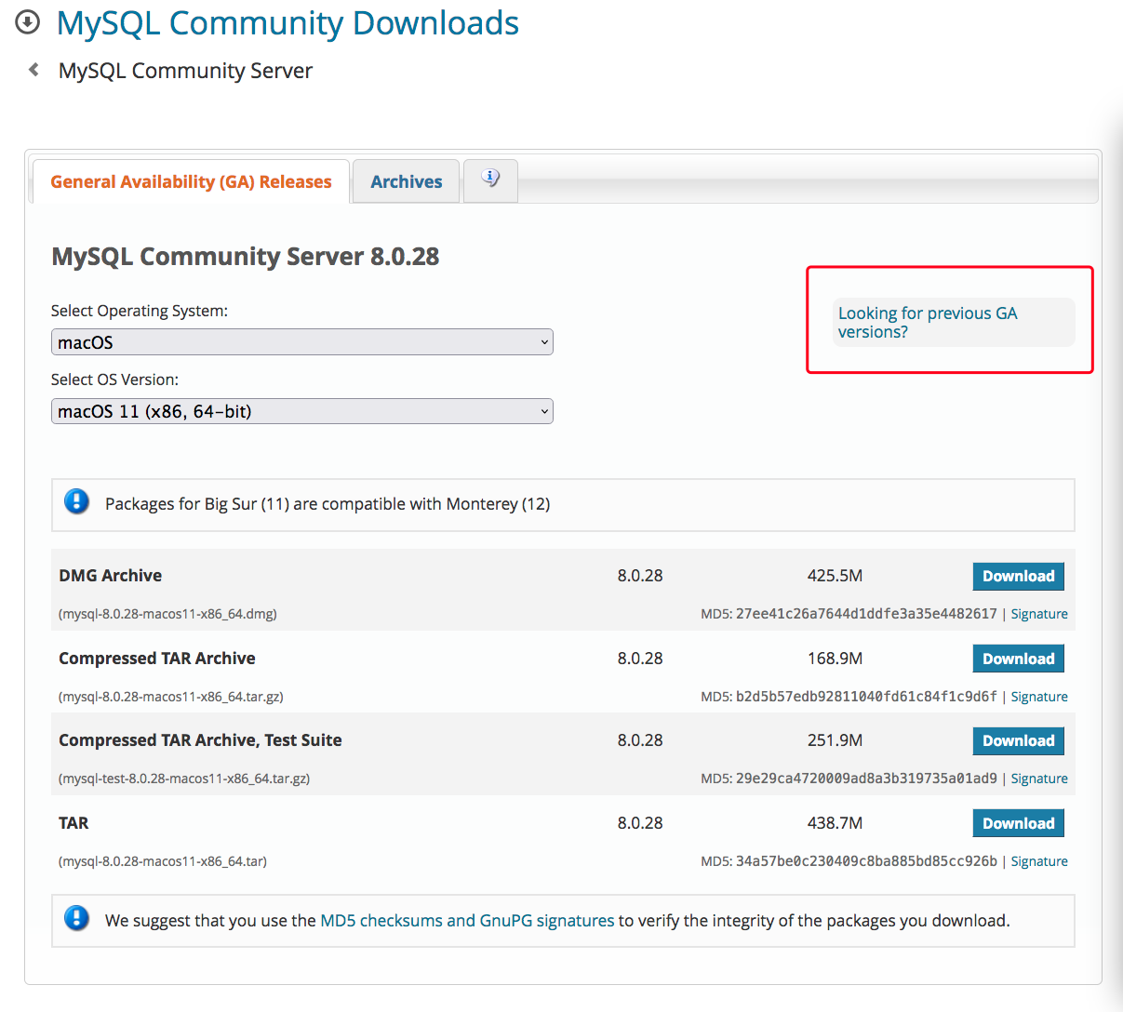
Task: Click the MySQL Community Server 8.0.28 heading
Action: [245, 257]
